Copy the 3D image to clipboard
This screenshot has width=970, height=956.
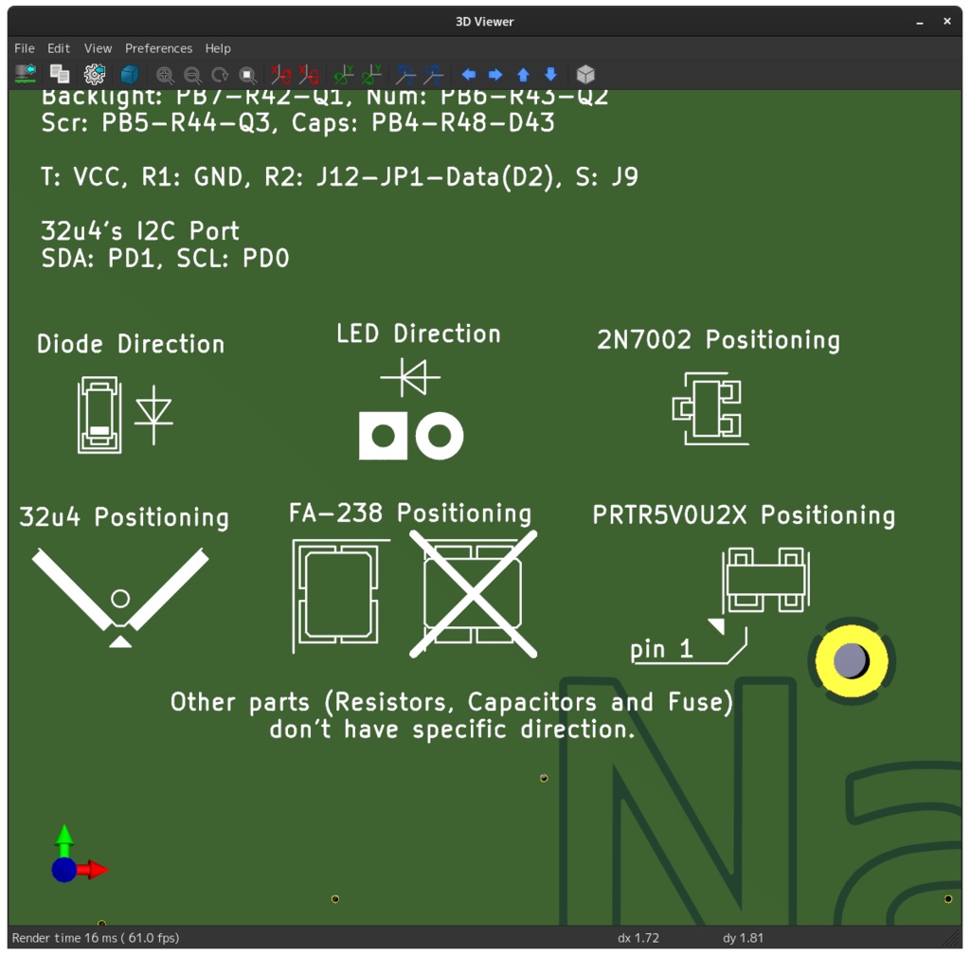(x=59, y=74)
